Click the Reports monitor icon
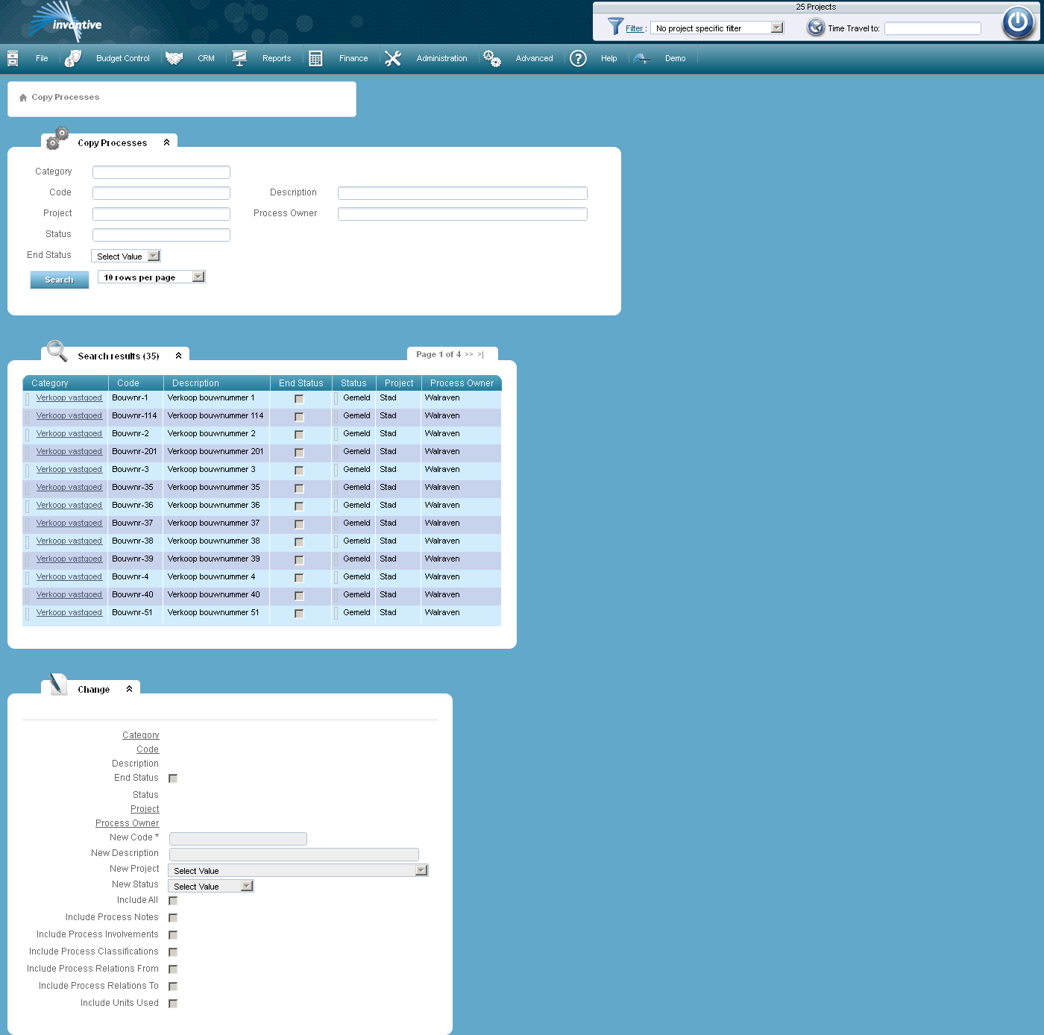Viewport: 1044px width, 1035px height. coord(239,57)
